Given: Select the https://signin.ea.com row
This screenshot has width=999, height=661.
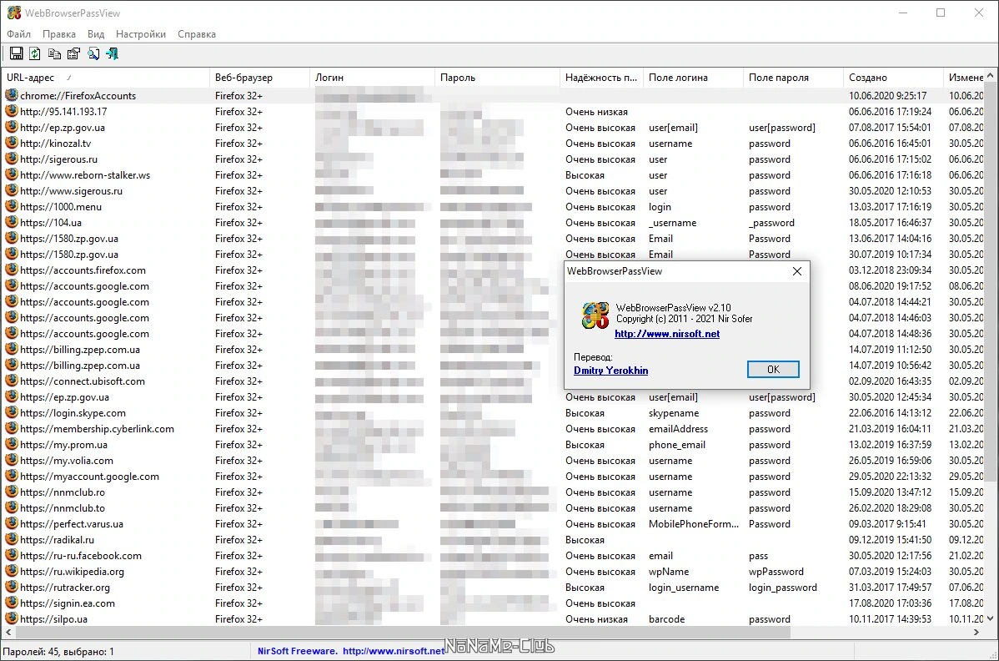Looking at the screenshot, I should [x=492, y=603].
